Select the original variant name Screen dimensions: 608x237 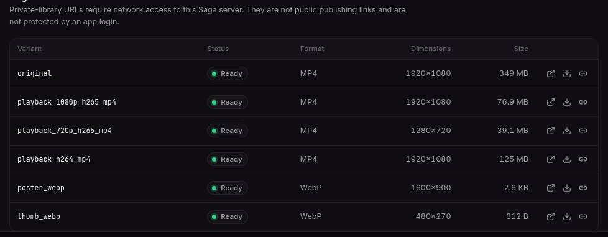(35, 73)
